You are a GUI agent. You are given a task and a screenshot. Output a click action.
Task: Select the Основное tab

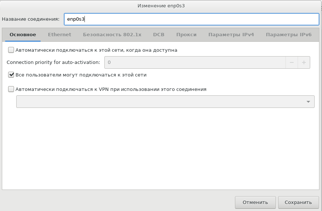tap(23, 35)
